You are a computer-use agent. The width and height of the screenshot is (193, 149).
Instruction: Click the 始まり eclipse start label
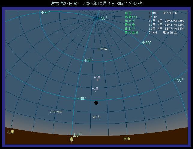tap(129, 21)
